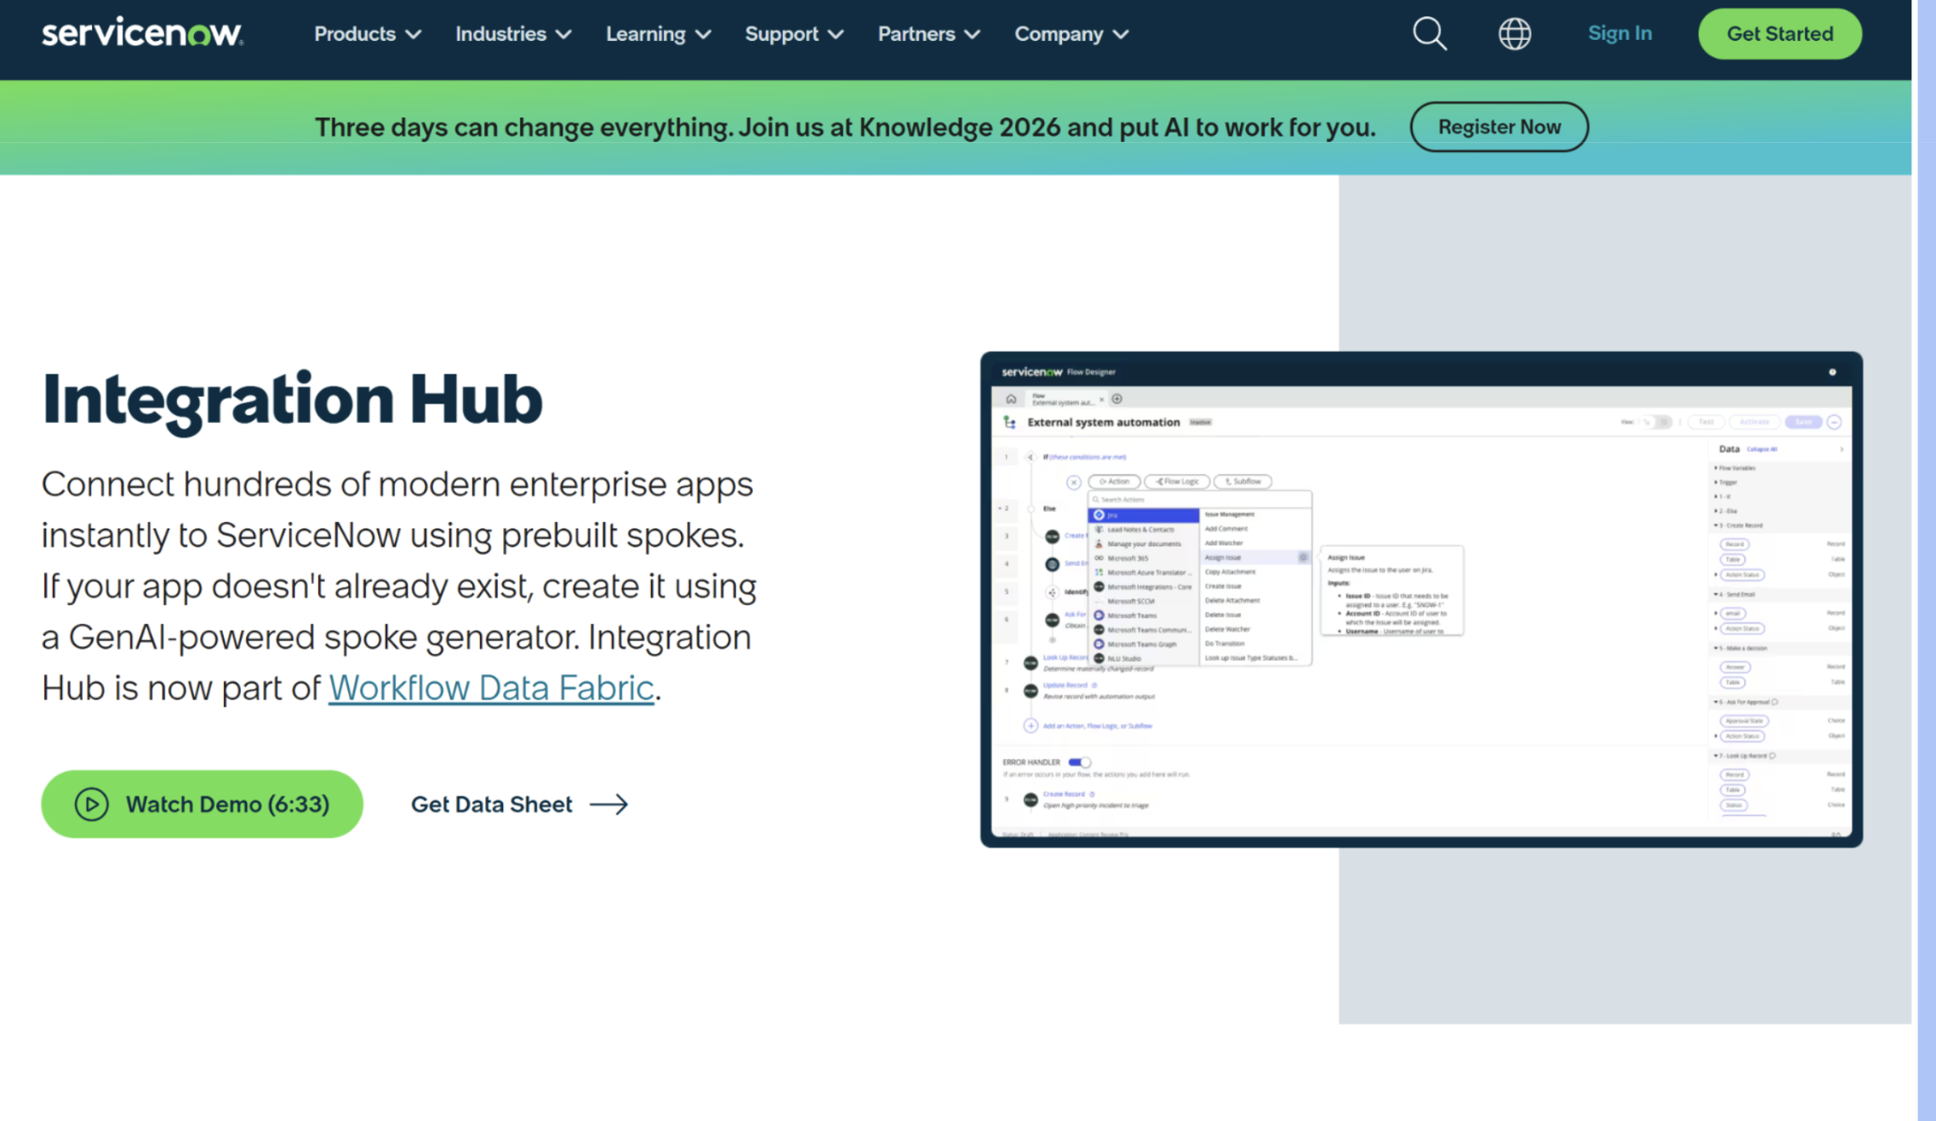Viewport: 1936px width, 1121px height.
Task: Click the Get Data Sheet link
Action: pyautogui.click(x=520, y=804)
